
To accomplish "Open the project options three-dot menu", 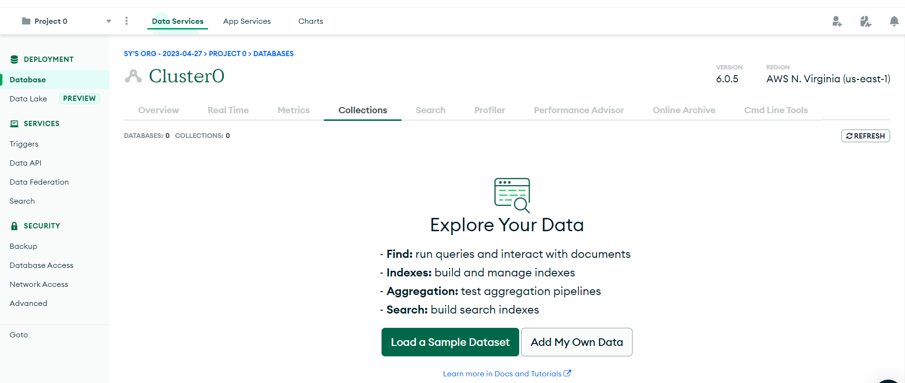I will pos(126,21).
